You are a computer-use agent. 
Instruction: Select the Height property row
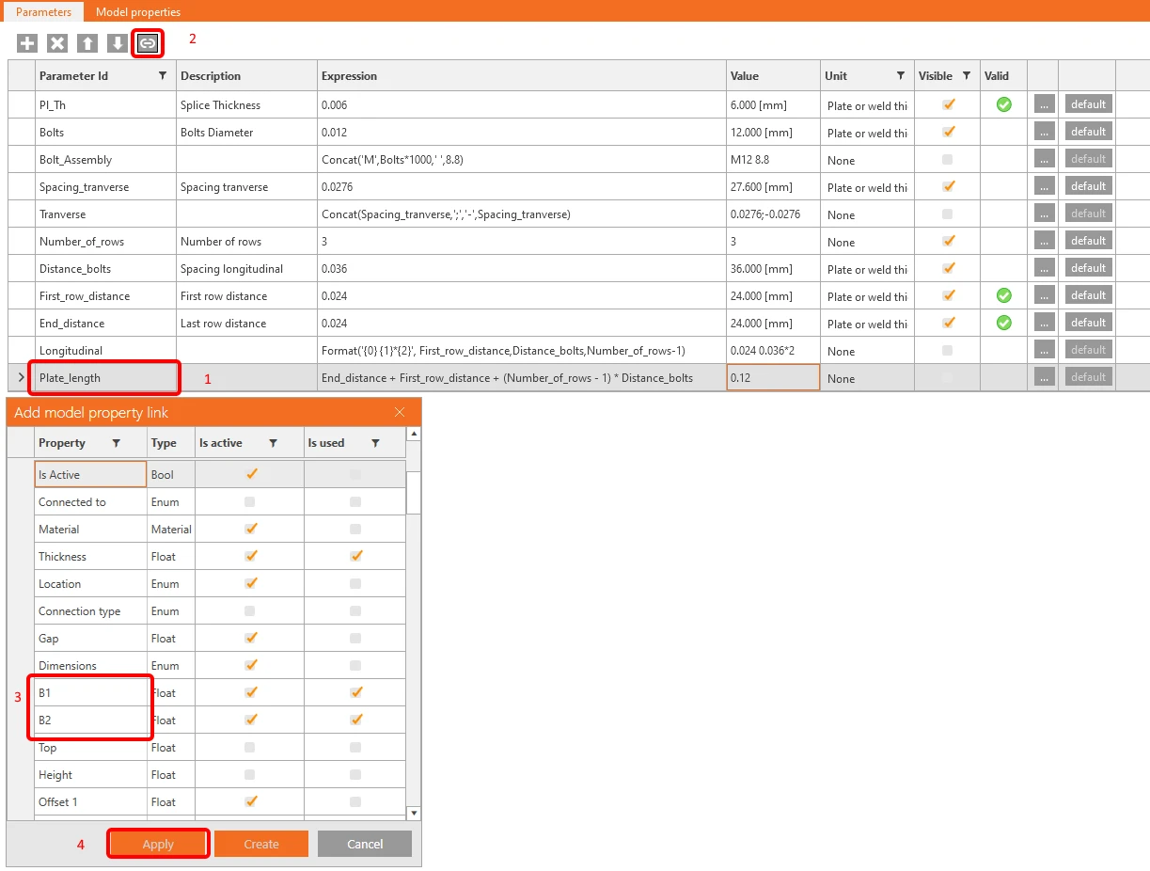pyautogui.click(x=91, y=775)
